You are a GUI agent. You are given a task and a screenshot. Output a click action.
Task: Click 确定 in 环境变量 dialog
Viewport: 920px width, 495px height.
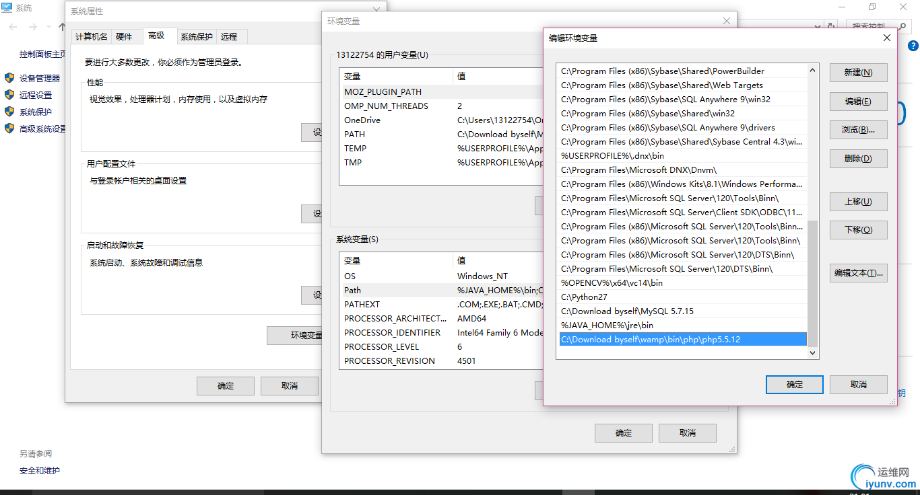click(624, 433)
